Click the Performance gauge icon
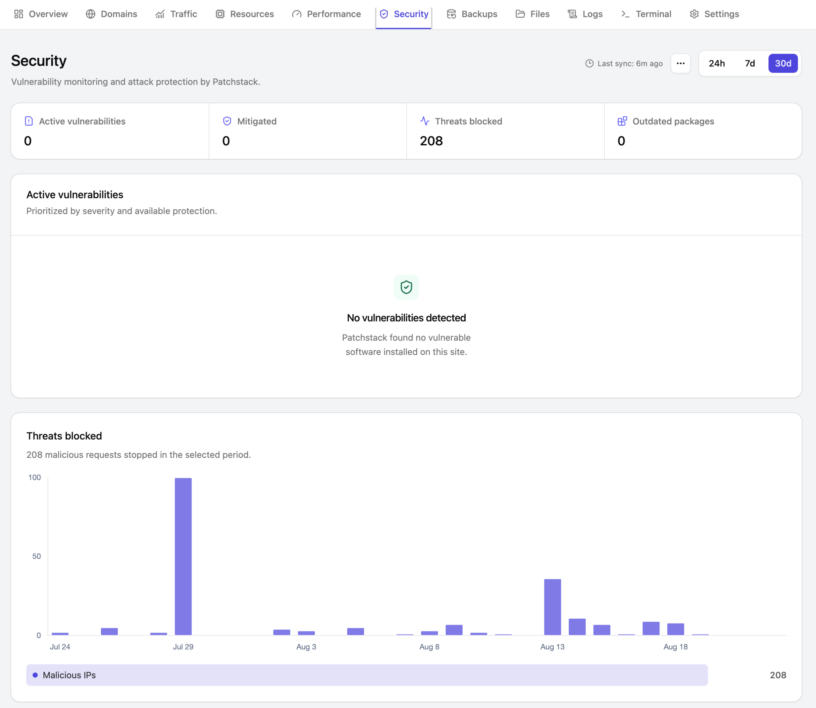The height and width of the screenshot is (708, 816). point(297,14)
